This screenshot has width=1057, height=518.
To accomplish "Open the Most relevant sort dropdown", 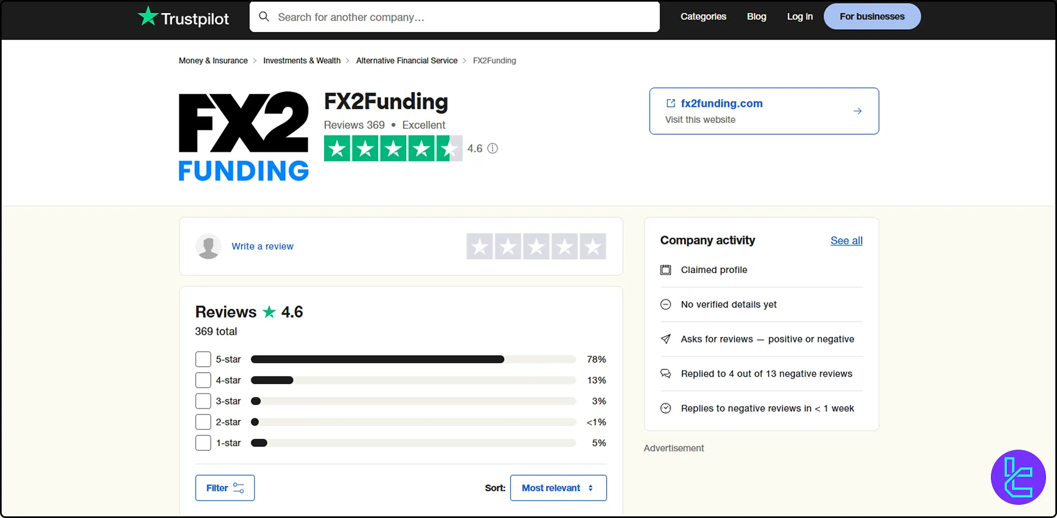I will click(558, 488).
